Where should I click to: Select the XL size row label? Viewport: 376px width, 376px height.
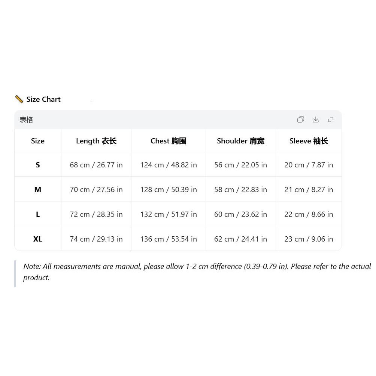[x=38, y=239]
